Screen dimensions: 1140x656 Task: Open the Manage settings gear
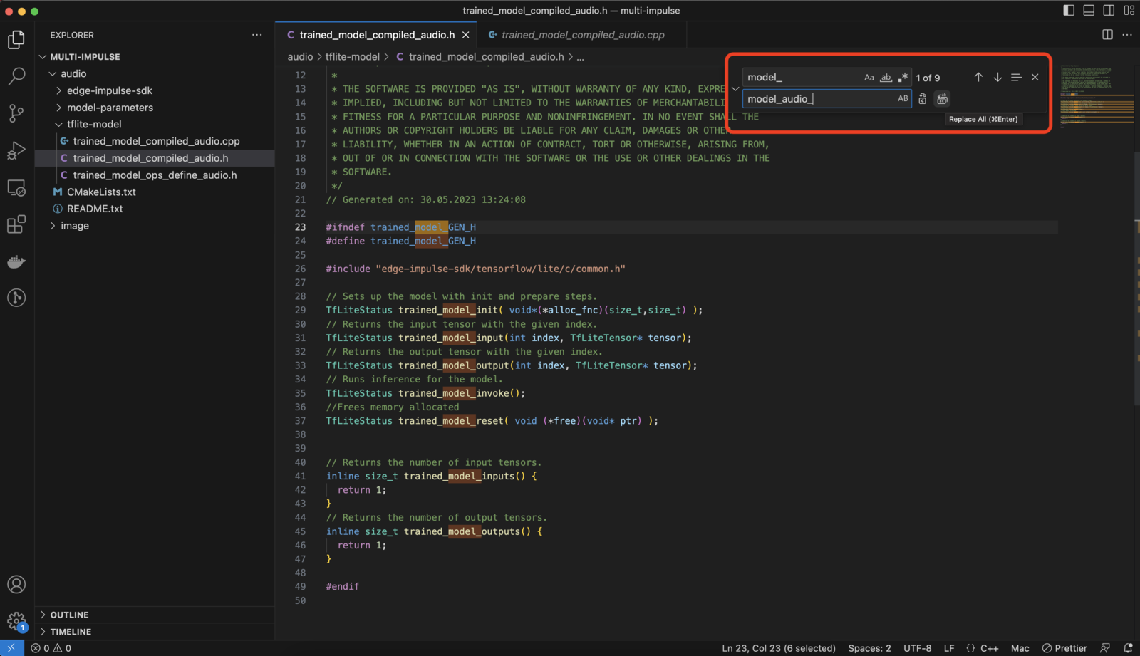coord(16,620)
